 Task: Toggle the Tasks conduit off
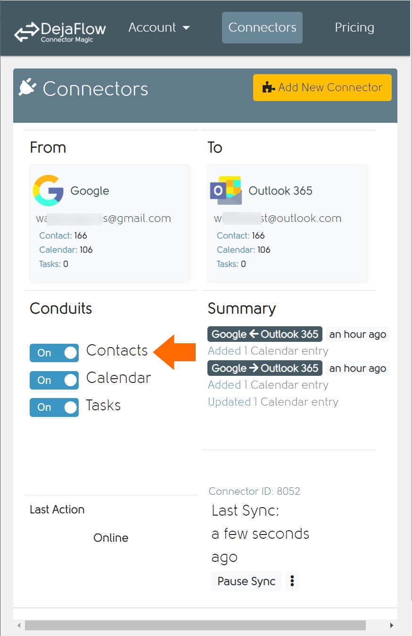tap(54, 407)
